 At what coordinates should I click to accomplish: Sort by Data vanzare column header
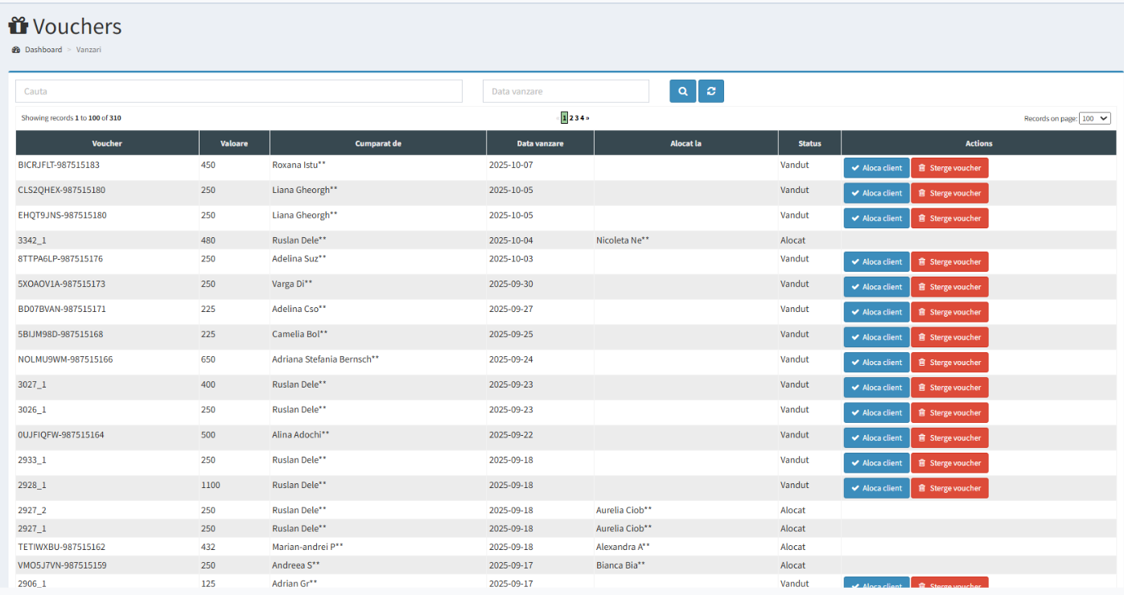[540, 144]
